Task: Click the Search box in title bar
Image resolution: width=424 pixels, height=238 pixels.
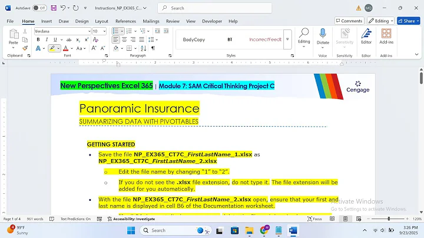Action: click(x=215, y=8)
